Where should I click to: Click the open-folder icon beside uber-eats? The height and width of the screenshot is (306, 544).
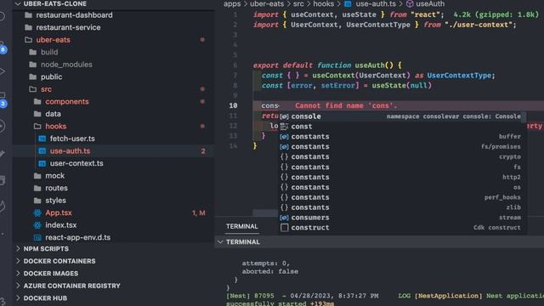click(28, 40)
